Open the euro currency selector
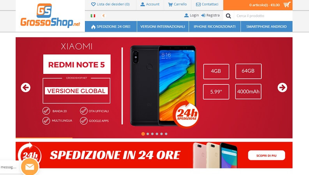This screenshot has width=309, height=175. [104, 16]
